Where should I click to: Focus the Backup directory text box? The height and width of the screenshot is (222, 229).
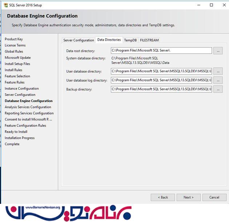[x=161, y=89]
